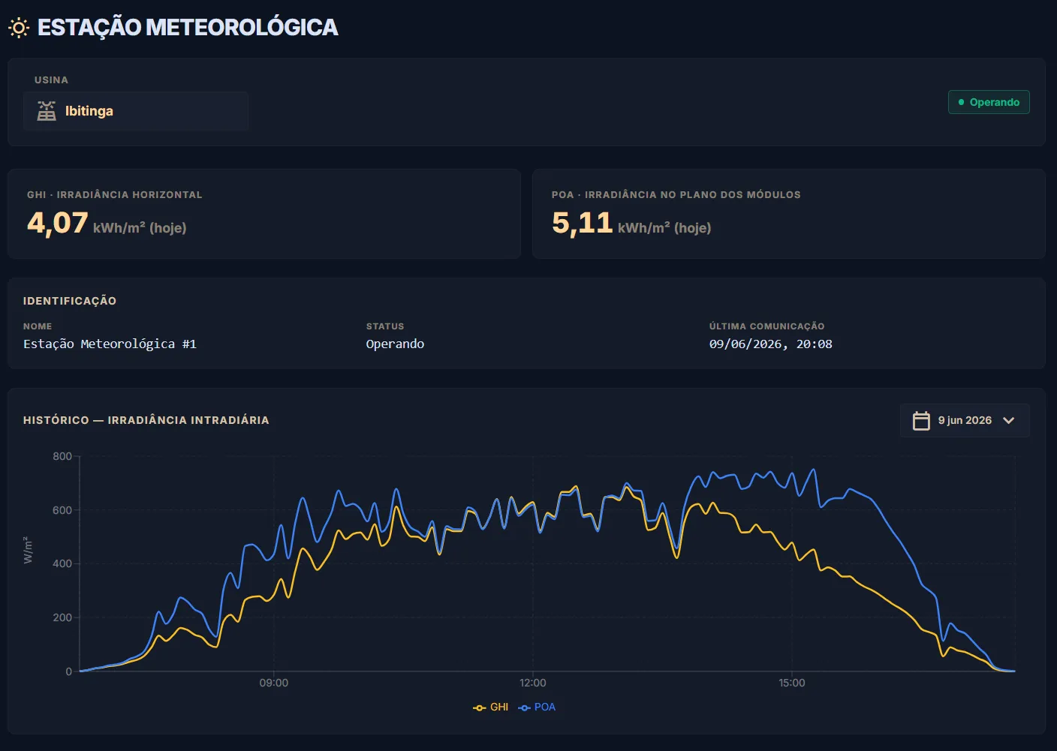This screenshot has height=751, width=1057.
Task: Click the Operando status badge
Action: (x=989, y=102)
